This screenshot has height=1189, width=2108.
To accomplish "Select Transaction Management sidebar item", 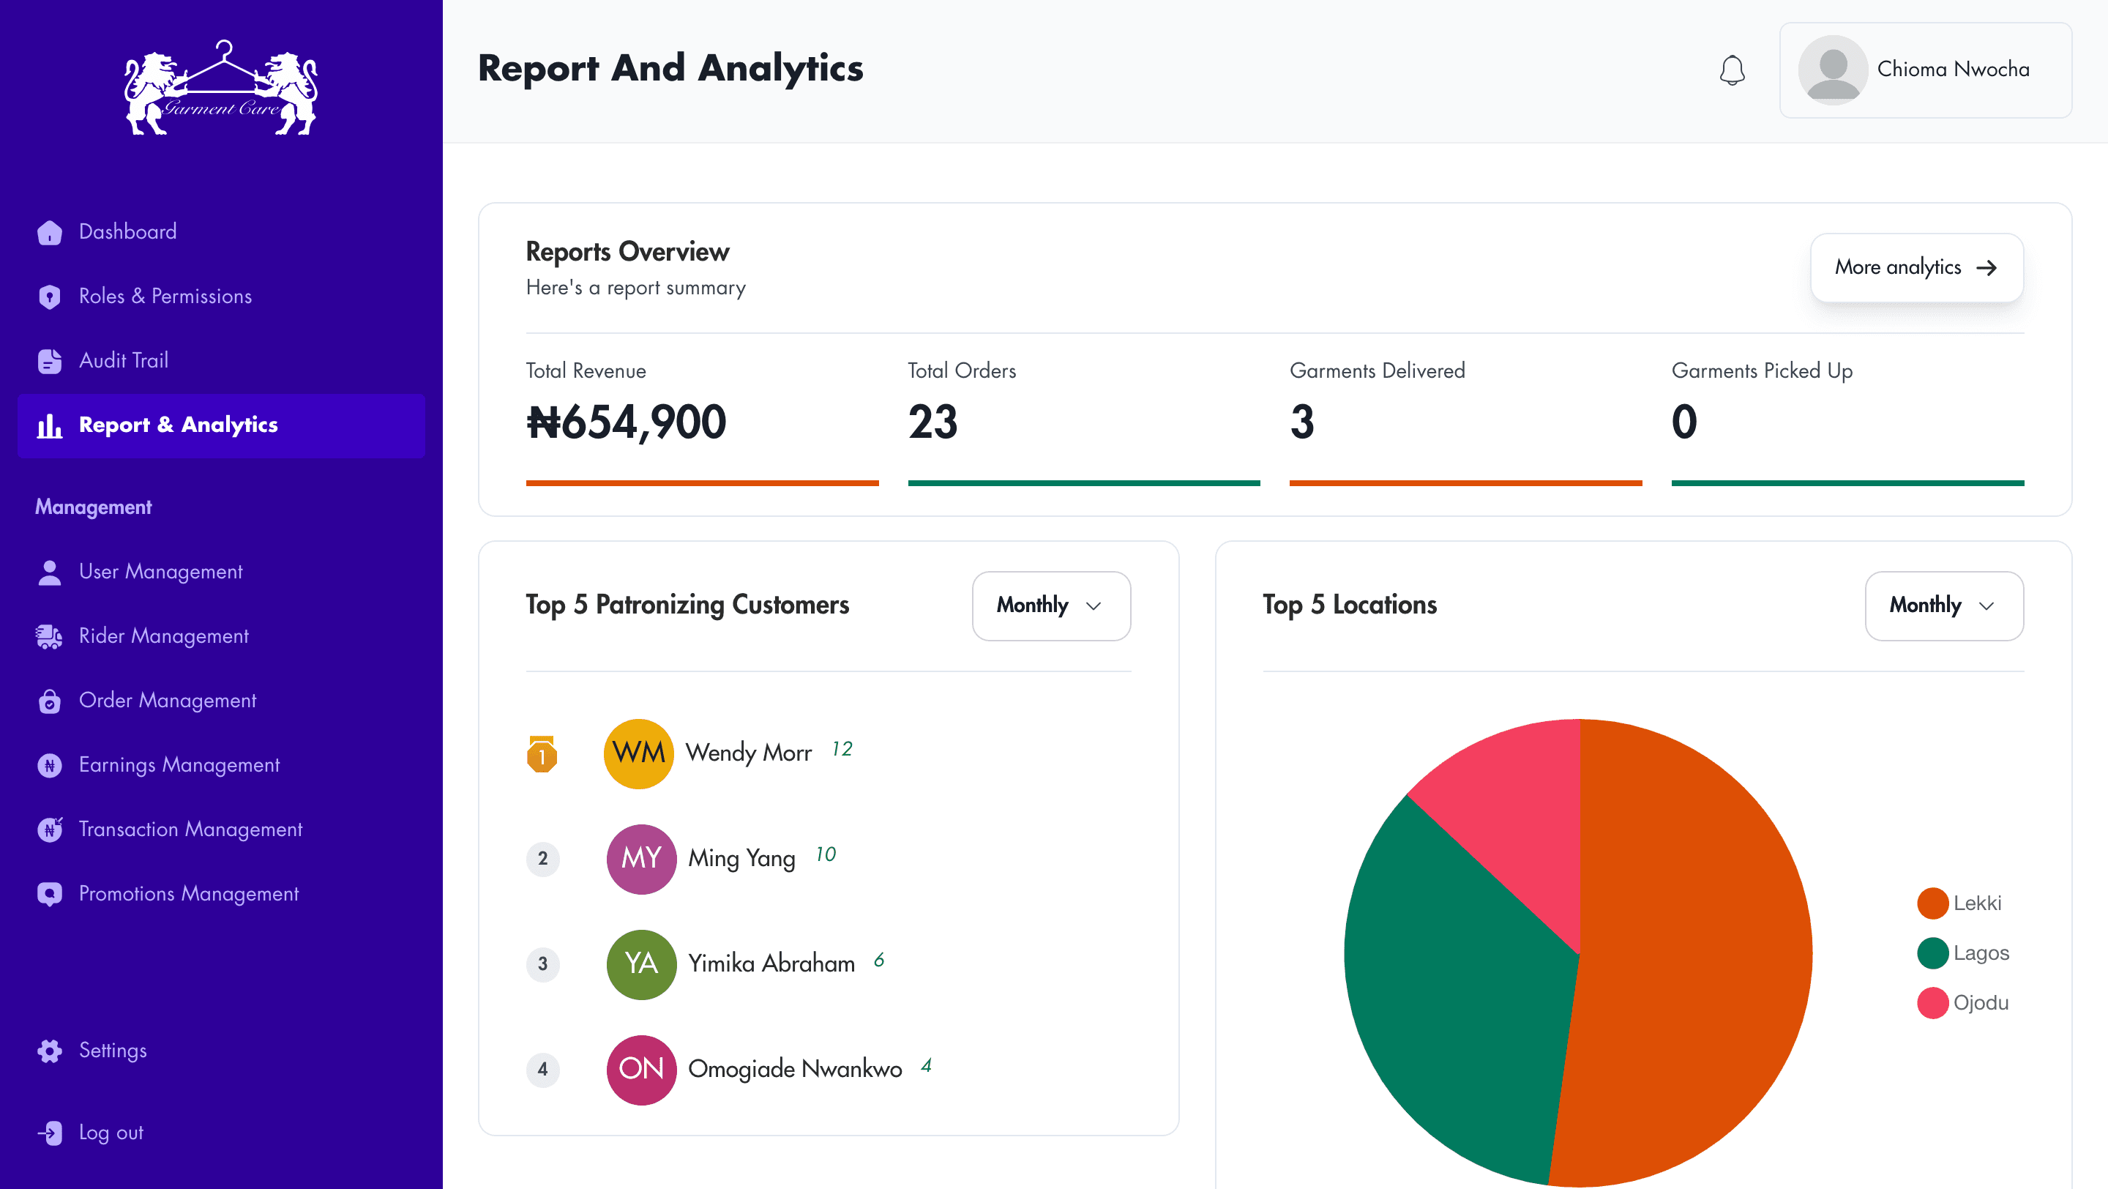I will click(x=190, y=830).
